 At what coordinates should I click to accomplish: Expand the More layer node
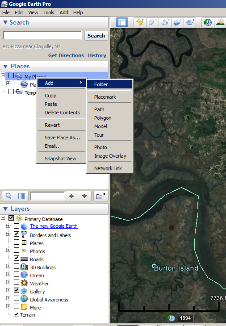pyautogui.click(x=8, y=306)
